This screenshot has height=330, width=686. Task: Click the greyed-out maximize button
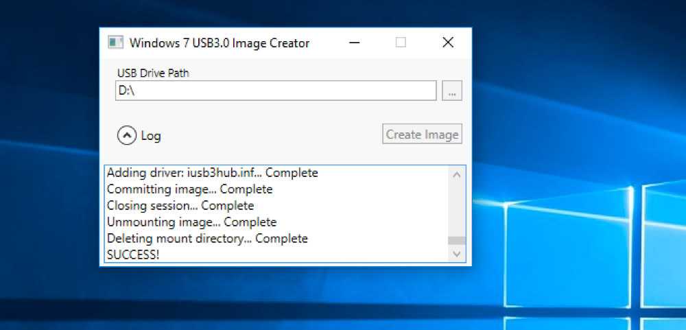tap(401, 43)
